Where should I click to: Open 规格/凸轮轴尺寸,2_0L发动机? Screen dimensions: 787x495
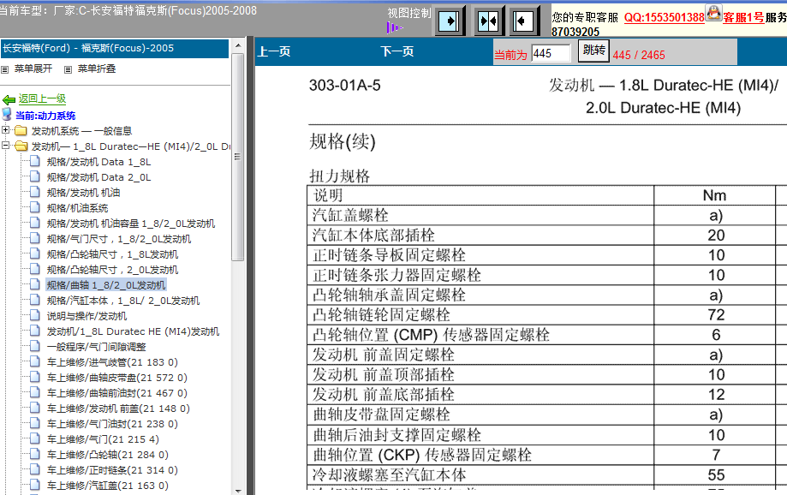pyautogui.click(x=112, y=270)
